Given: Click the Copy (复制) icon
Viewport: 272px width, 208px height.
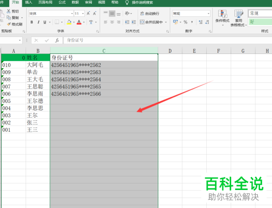Looking at the screenshot, I should click(9, 17).
